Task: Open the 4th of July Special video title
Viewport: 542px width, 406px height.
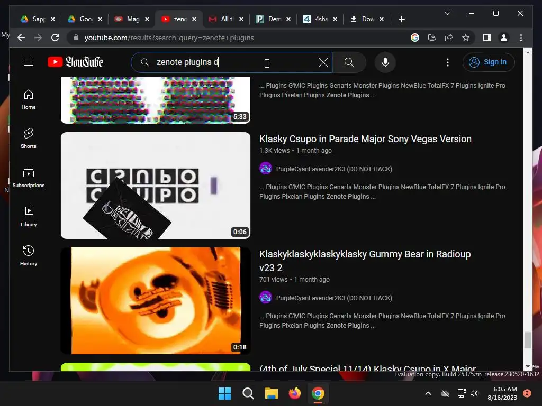Action: 367,368
